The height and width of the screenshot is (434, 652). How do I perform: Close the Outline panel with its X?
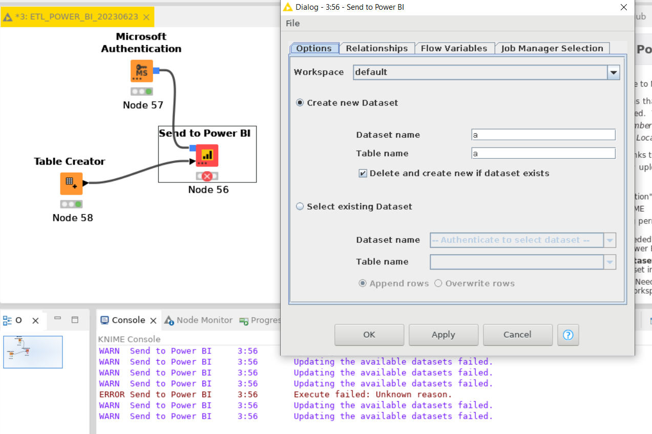pos(35,320)
